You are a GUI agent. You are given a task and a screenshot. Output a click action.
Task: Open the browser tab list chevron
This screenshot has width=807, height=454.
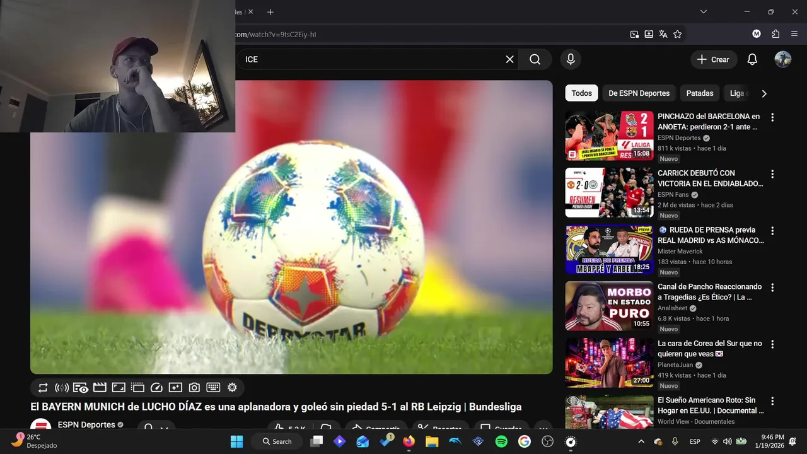704,12
